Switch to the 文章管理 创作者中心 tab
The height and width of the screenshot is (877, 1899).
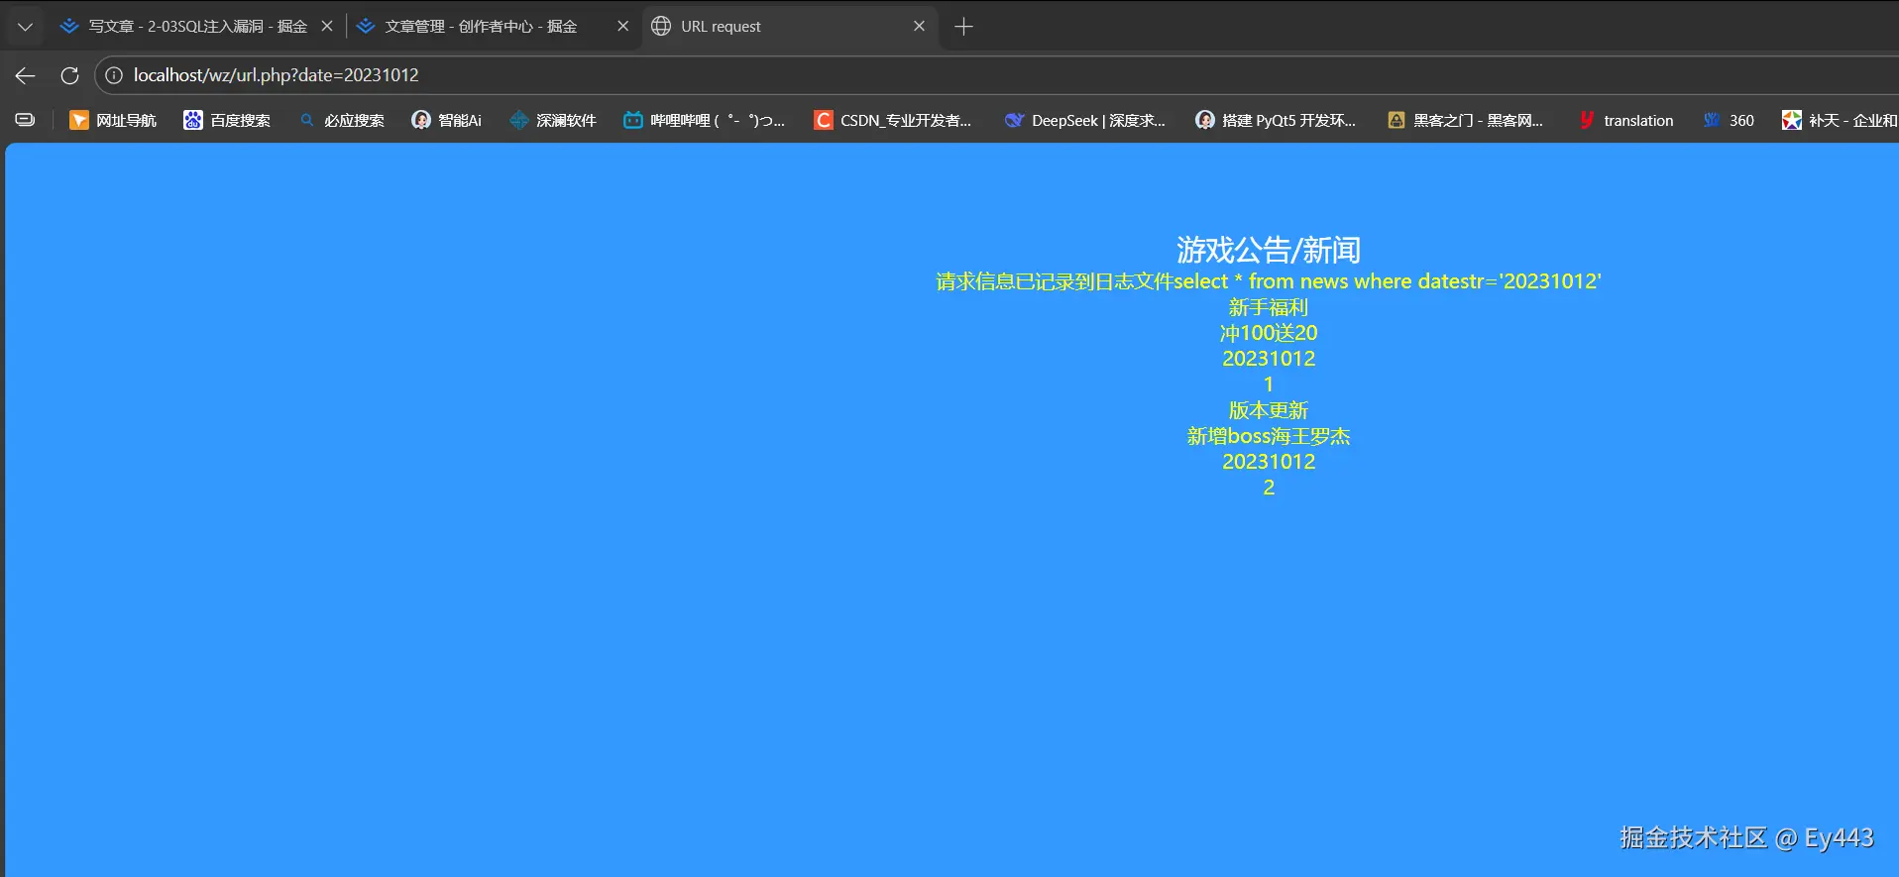[x=481, y=27]
